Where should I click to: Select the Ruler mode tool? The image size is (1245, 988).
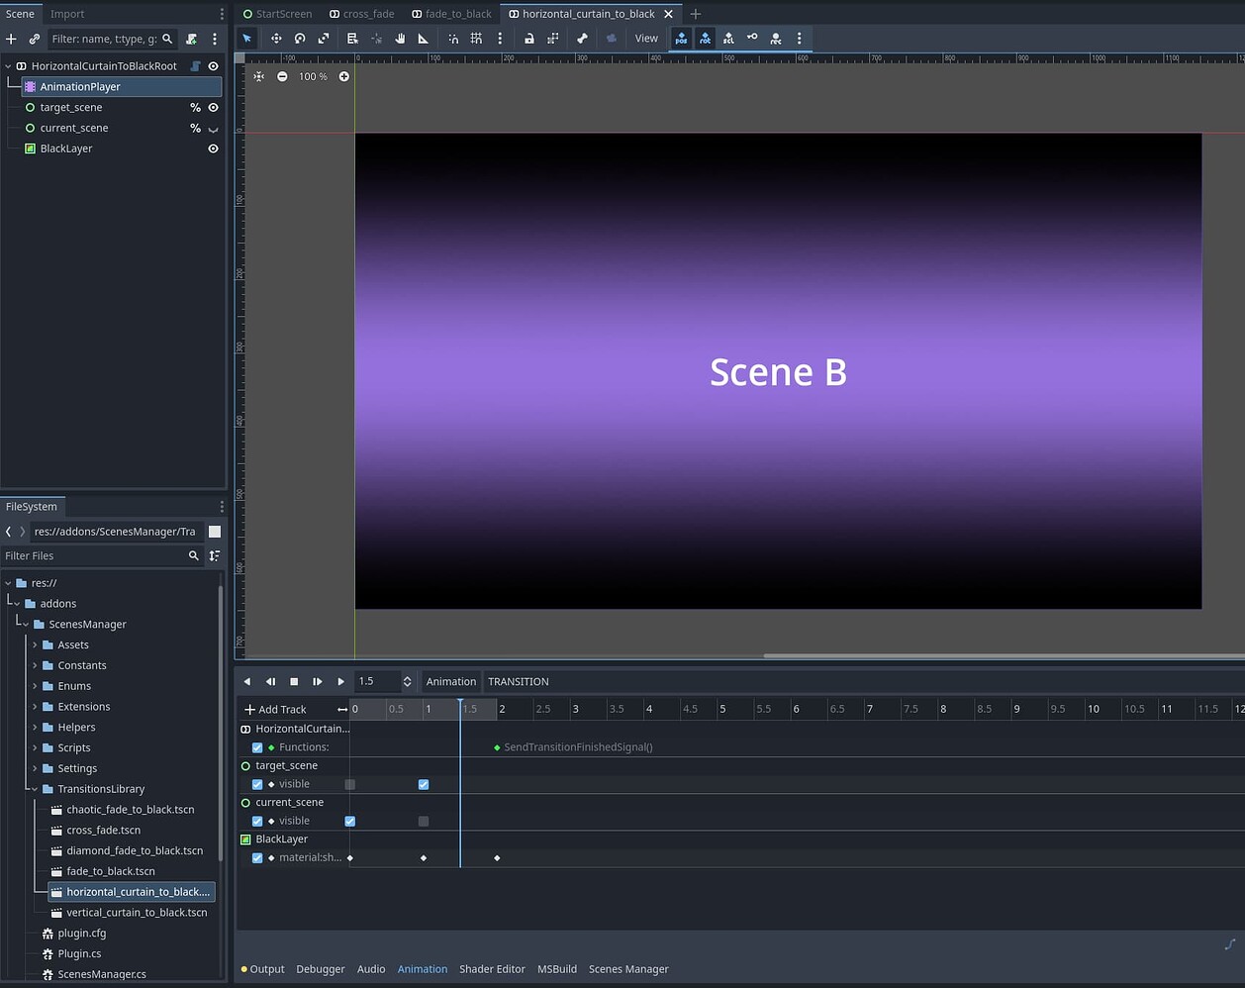(424, 38)
